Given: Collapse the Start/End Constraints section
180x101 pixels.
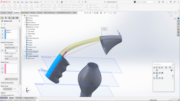Looking at the screenshot, I should [x=18, y=42].
